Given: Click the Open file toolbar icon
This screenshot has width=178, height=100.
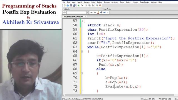Looking at the screenshot, I should tap(68, 6).
